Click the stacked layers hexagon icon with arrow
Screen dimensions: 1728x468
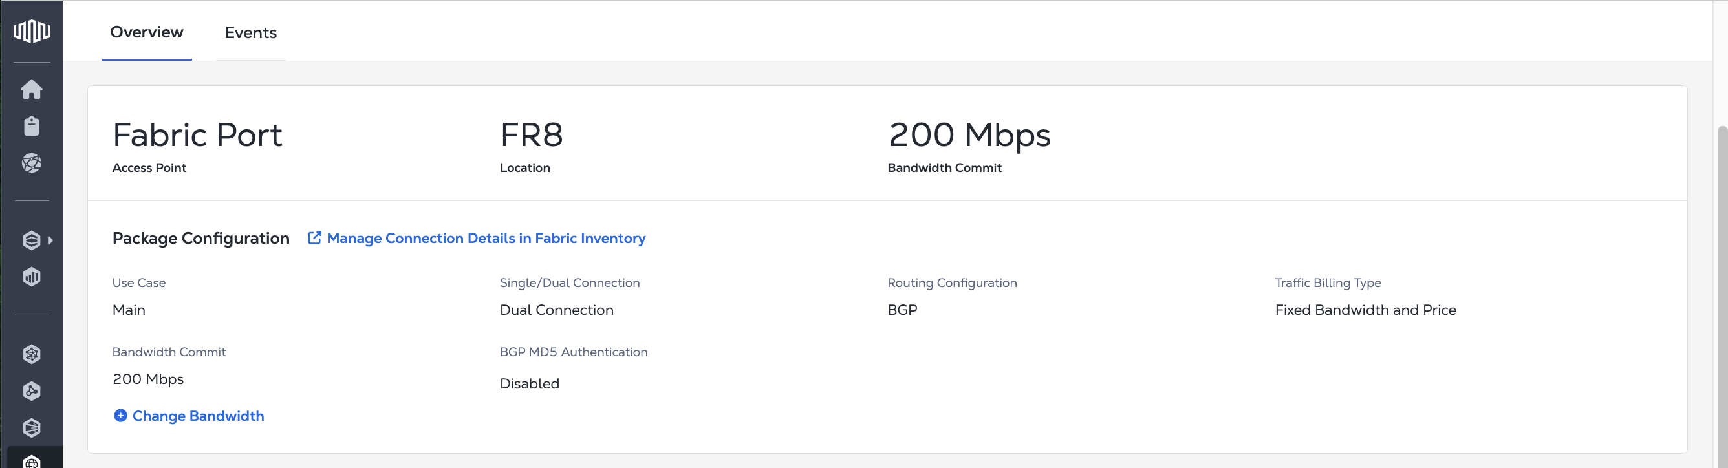click(32, 240)
